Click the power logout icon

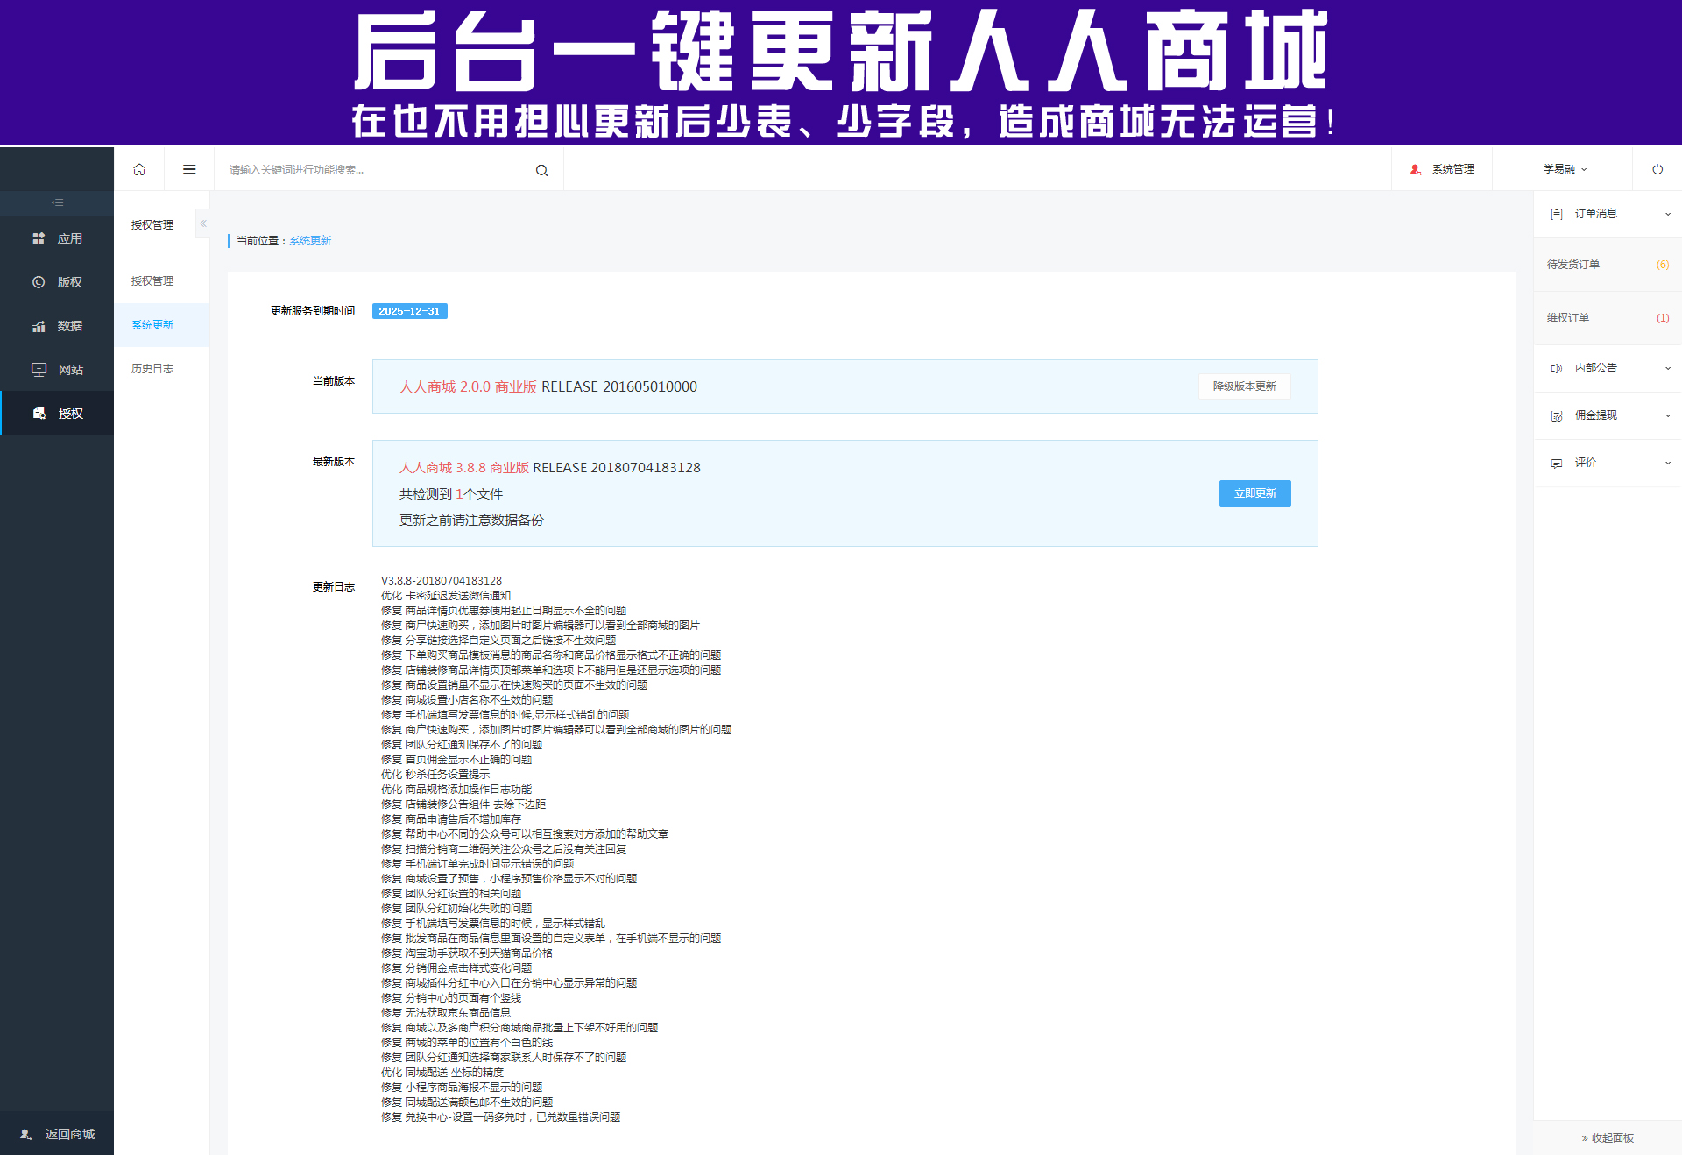[x=1657, y=169]
